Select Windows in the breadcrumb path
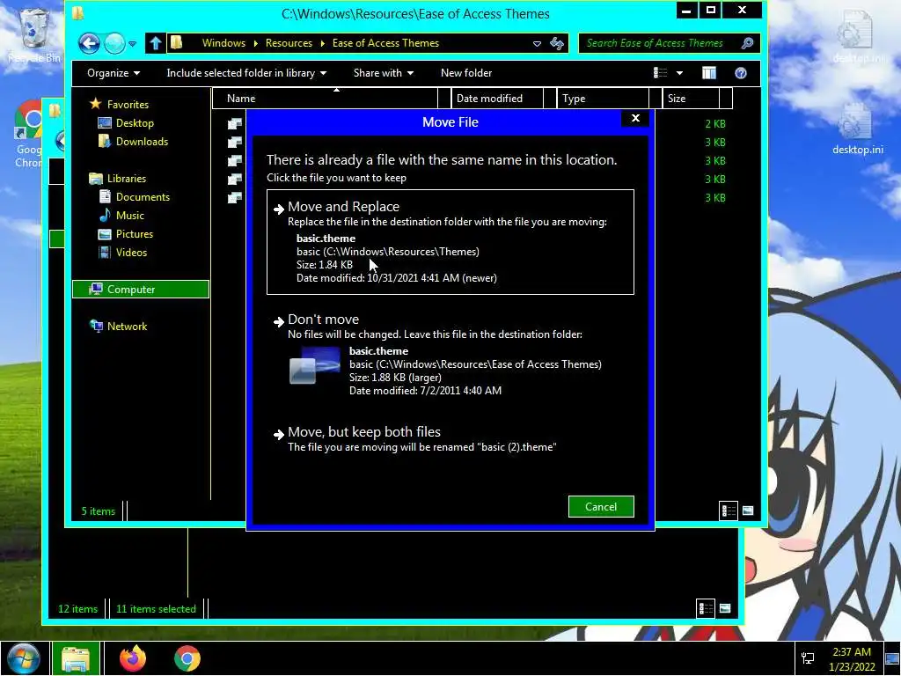 (x=223, y=43)
